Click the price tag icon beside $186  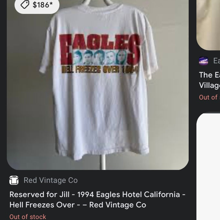25,5
